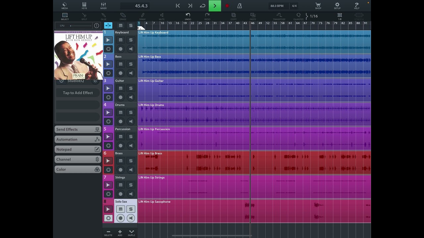424x238 pixels.
Task: Open the 88.0 BPM tempo setting
Action: 277,6
